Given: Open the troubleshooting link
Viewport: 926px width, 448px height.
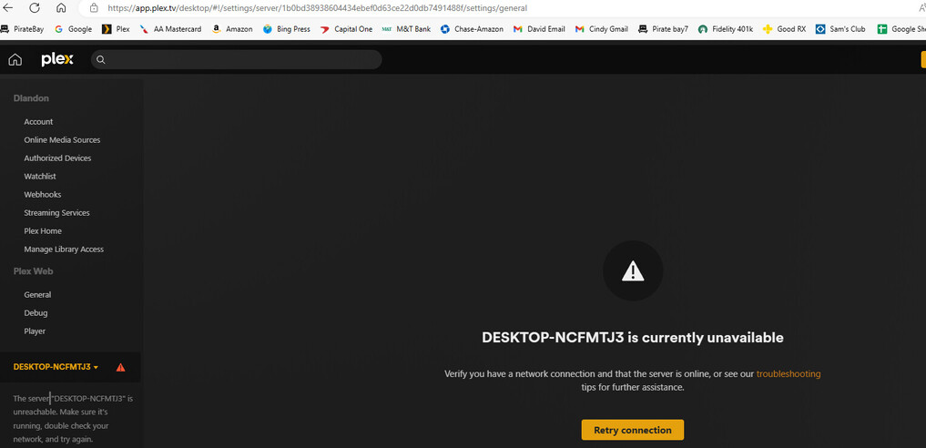Looking at the screenshot, I should click(789, 373).
